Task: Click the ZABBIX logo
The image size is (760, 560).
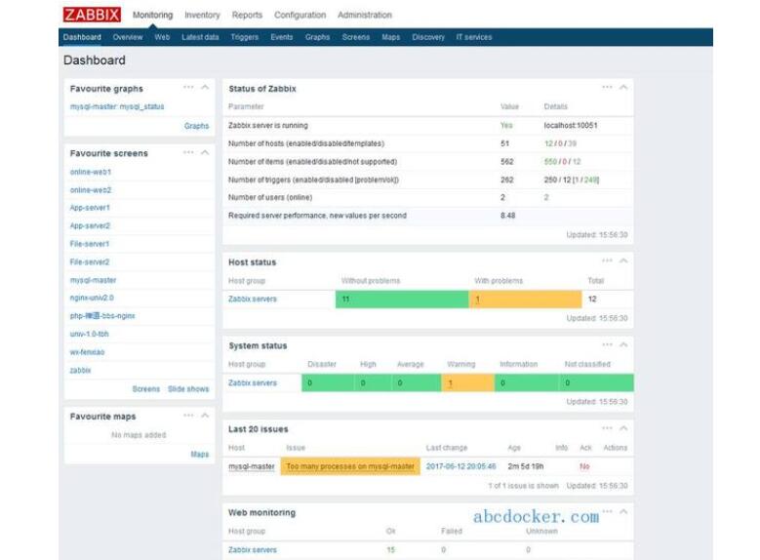Action: pyautogui.click(x=92, y=15)
